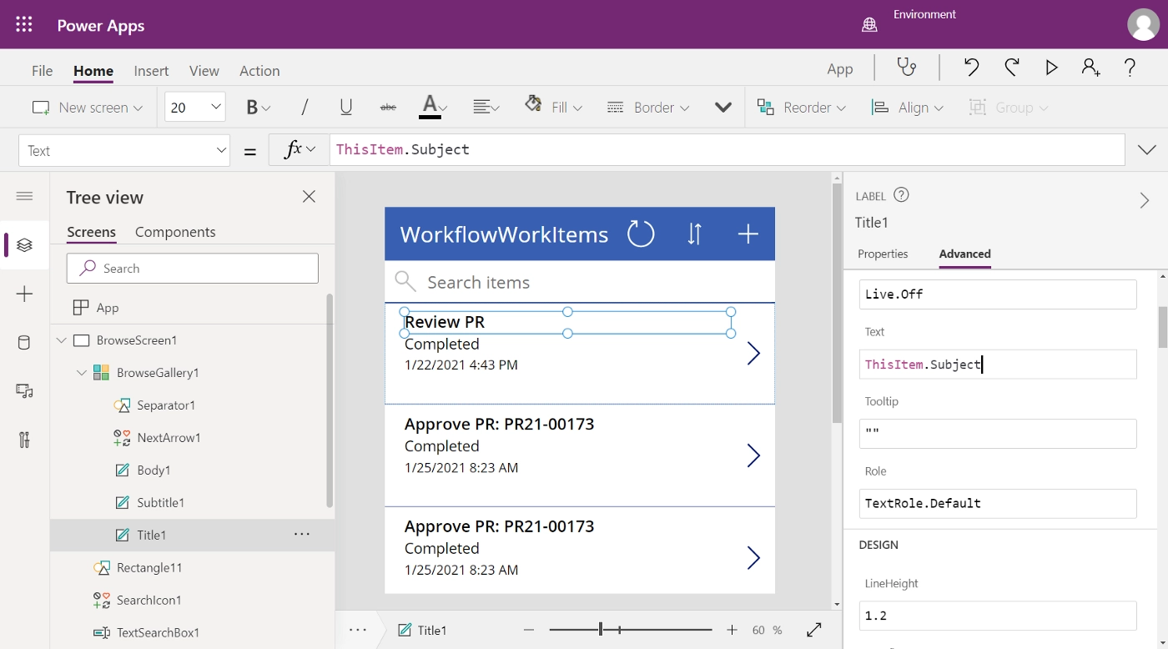Open the Media sidebar icon
Viewport: 1168px width, 649px height.
coord(24,390)
